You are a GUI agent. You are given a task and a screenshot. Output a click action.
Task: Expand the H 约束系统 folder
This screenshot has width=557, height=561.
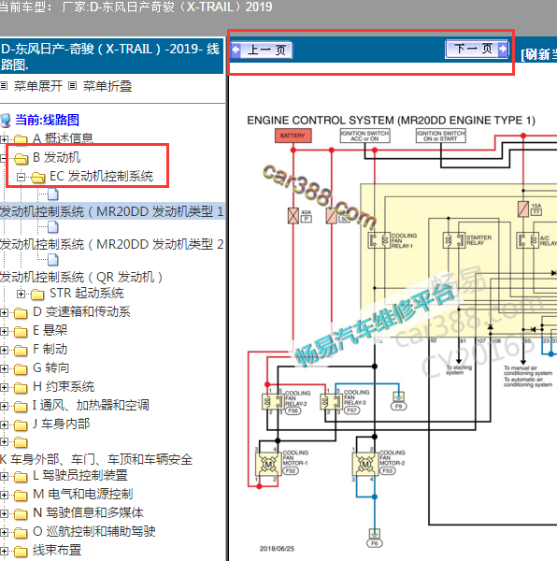click(4, 387)
